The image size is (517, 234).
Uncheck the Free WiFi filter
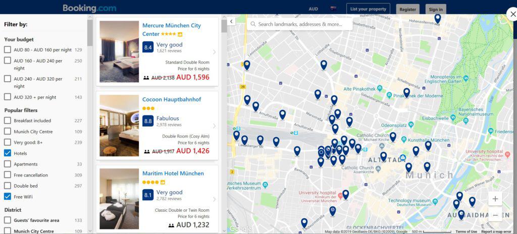tap(7, 197)
